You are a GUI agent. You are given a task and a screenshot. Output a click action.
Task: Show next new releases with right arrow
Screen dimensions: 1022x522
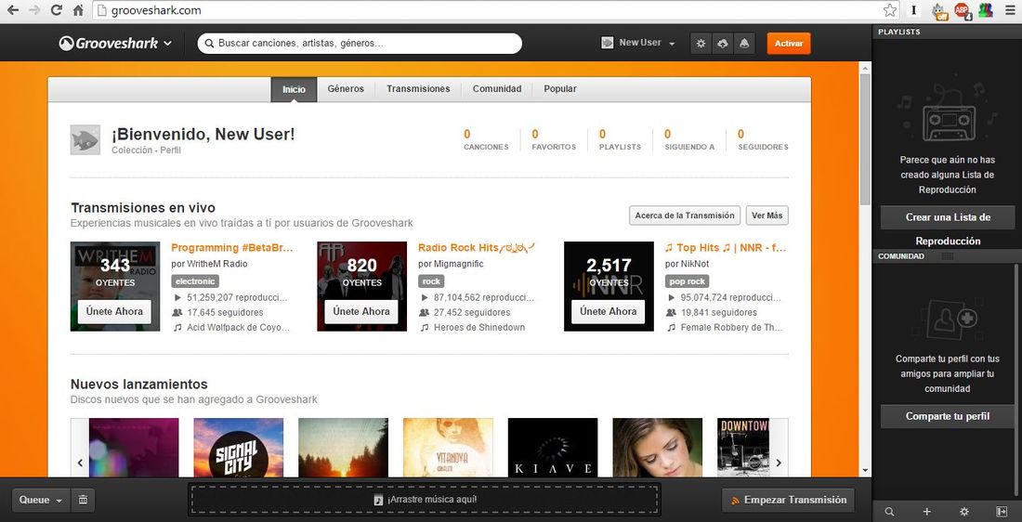(779, 463)
